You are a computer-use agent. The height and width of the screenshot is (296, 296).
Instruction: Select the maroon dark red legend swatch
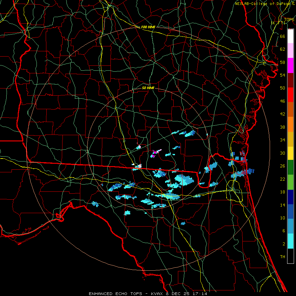tap(290, 80)
